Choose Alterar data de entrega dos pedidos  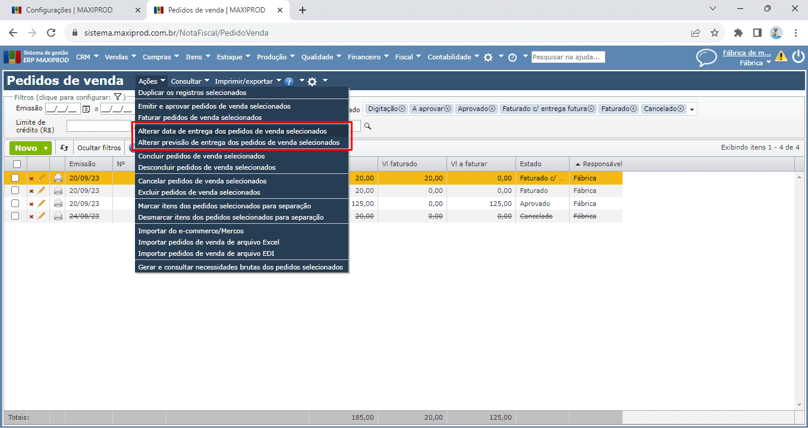coord(242,131)
